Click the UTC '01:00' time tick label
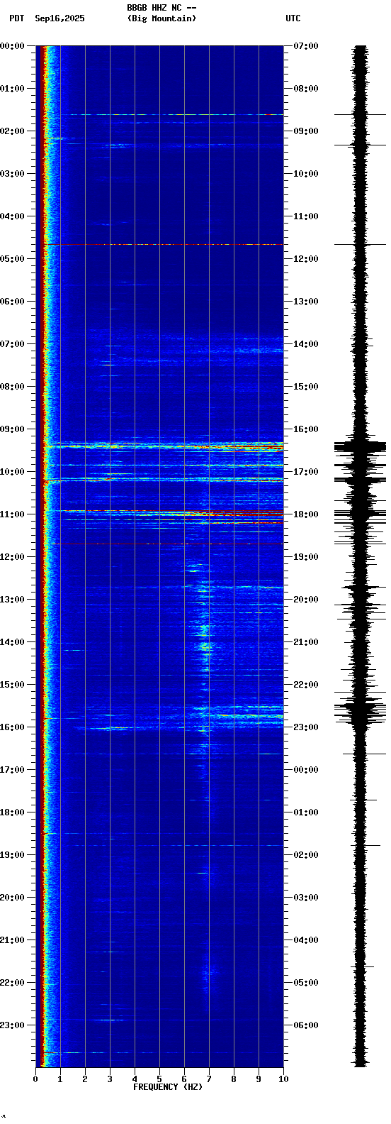 coord(306,812)
